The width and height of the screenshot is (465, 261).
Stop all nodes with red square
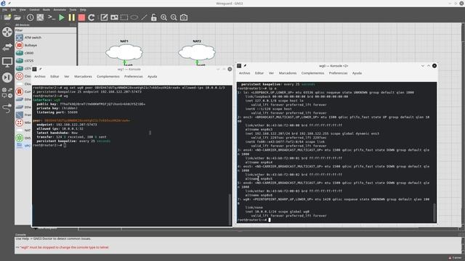click(81, 17)
